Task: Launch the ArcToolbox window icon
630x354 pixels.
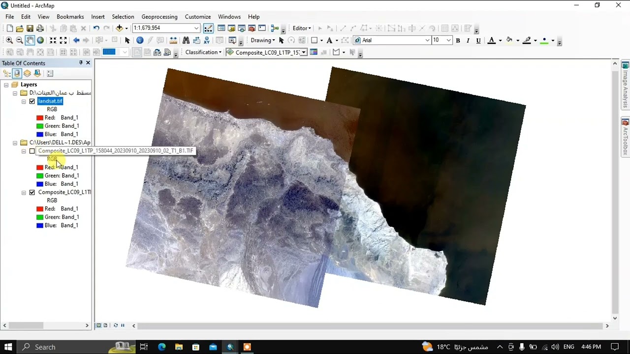Action: click(x=252, y=29)
